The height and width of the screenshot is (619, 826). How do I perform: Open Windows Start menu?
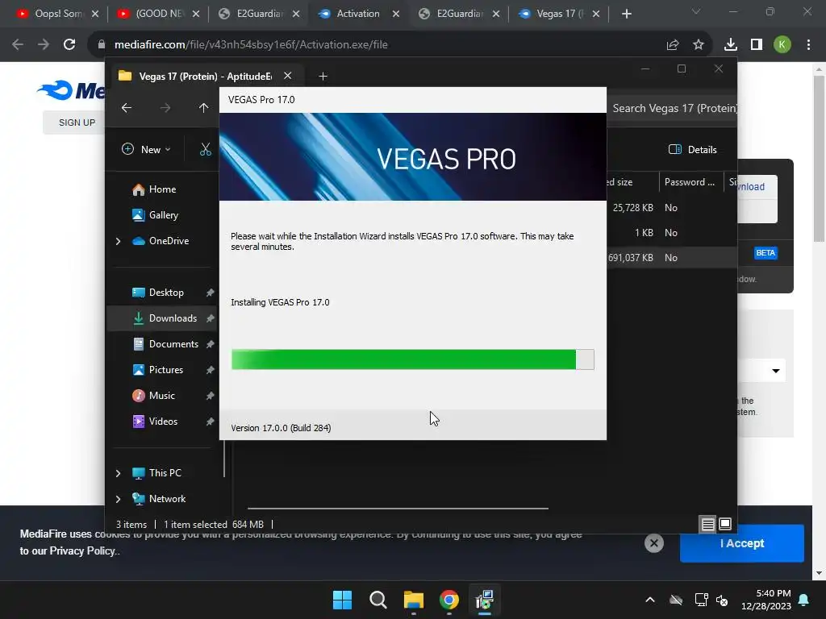tap(342, 600)
